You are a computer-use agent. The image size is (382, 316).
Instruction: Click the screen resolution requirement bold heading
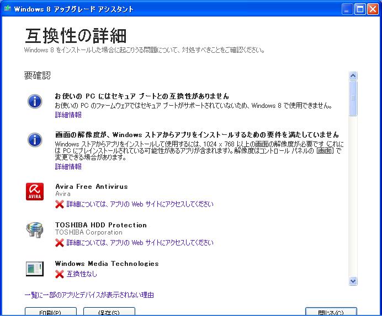pos(197,134)
